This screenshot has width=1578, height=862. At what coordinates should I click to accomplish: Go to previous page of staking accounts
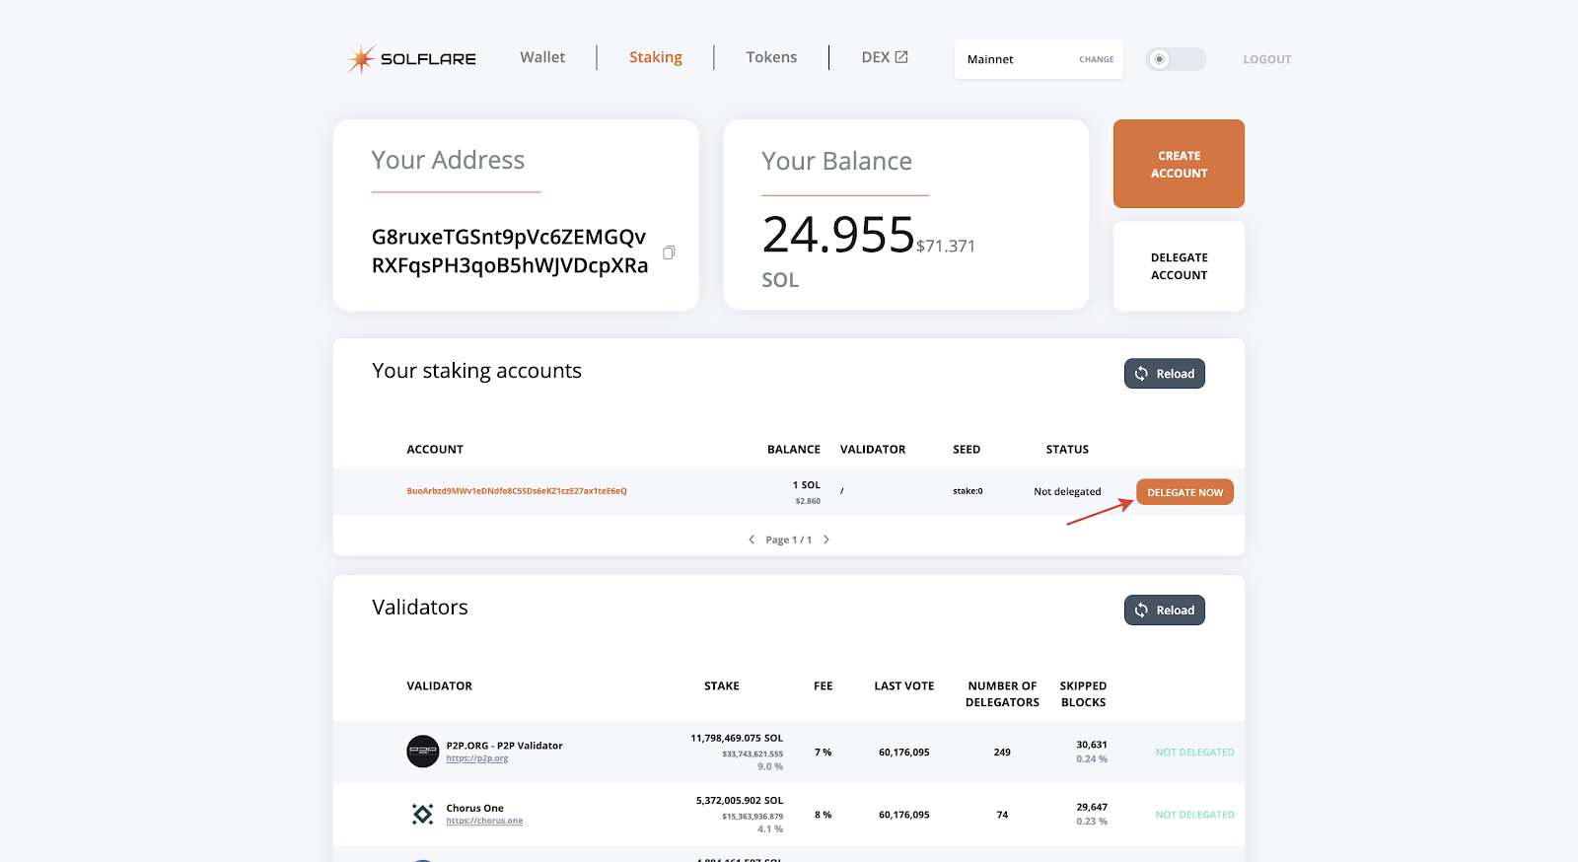[x=752, y=539]
